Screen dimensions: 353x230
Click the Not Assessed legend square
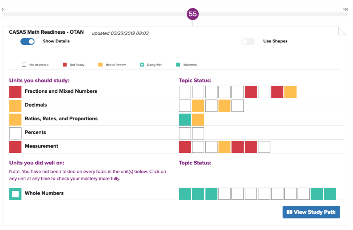point(24,64)
